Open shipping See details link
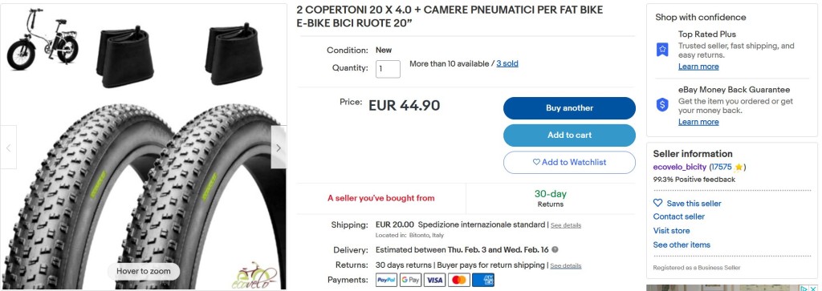Screen dimensions: 822x291 click(x=566, y=225)
